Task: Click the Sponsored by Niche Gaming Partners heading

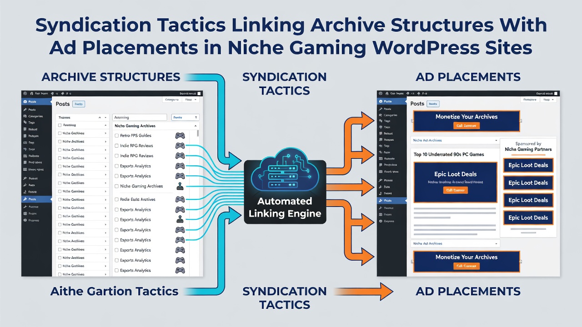Action: [528, 146]
